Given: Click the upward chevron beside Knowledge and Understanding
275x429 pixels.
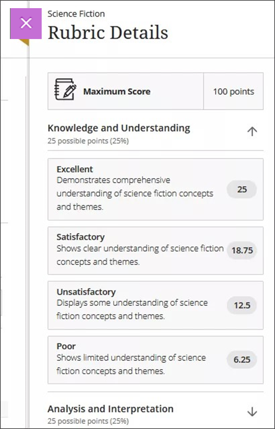Looking at the screenshot, I should click(x=253, y=132).
